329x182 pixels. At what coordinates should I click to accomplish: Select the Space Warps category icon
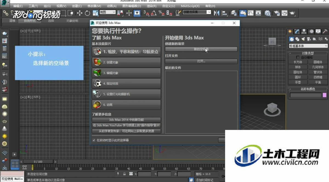tap(320, 39)
